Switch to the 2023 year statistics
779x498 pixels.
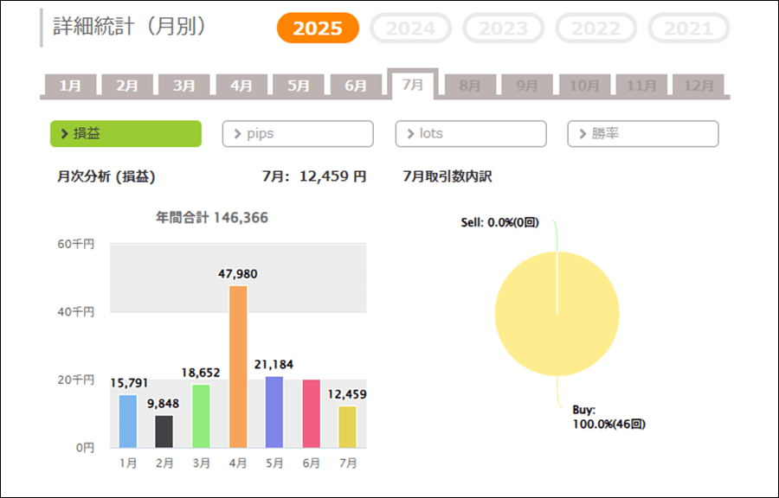coord(503,29)
